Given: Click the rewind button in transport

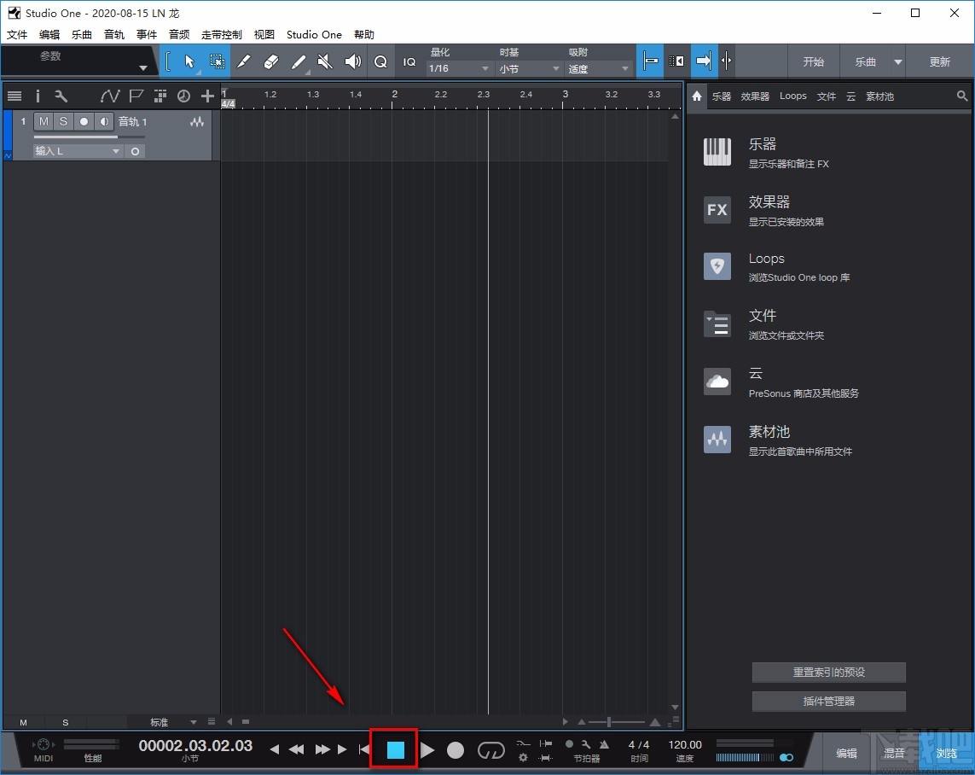Looking at the screenshot, I should point(297,749).
